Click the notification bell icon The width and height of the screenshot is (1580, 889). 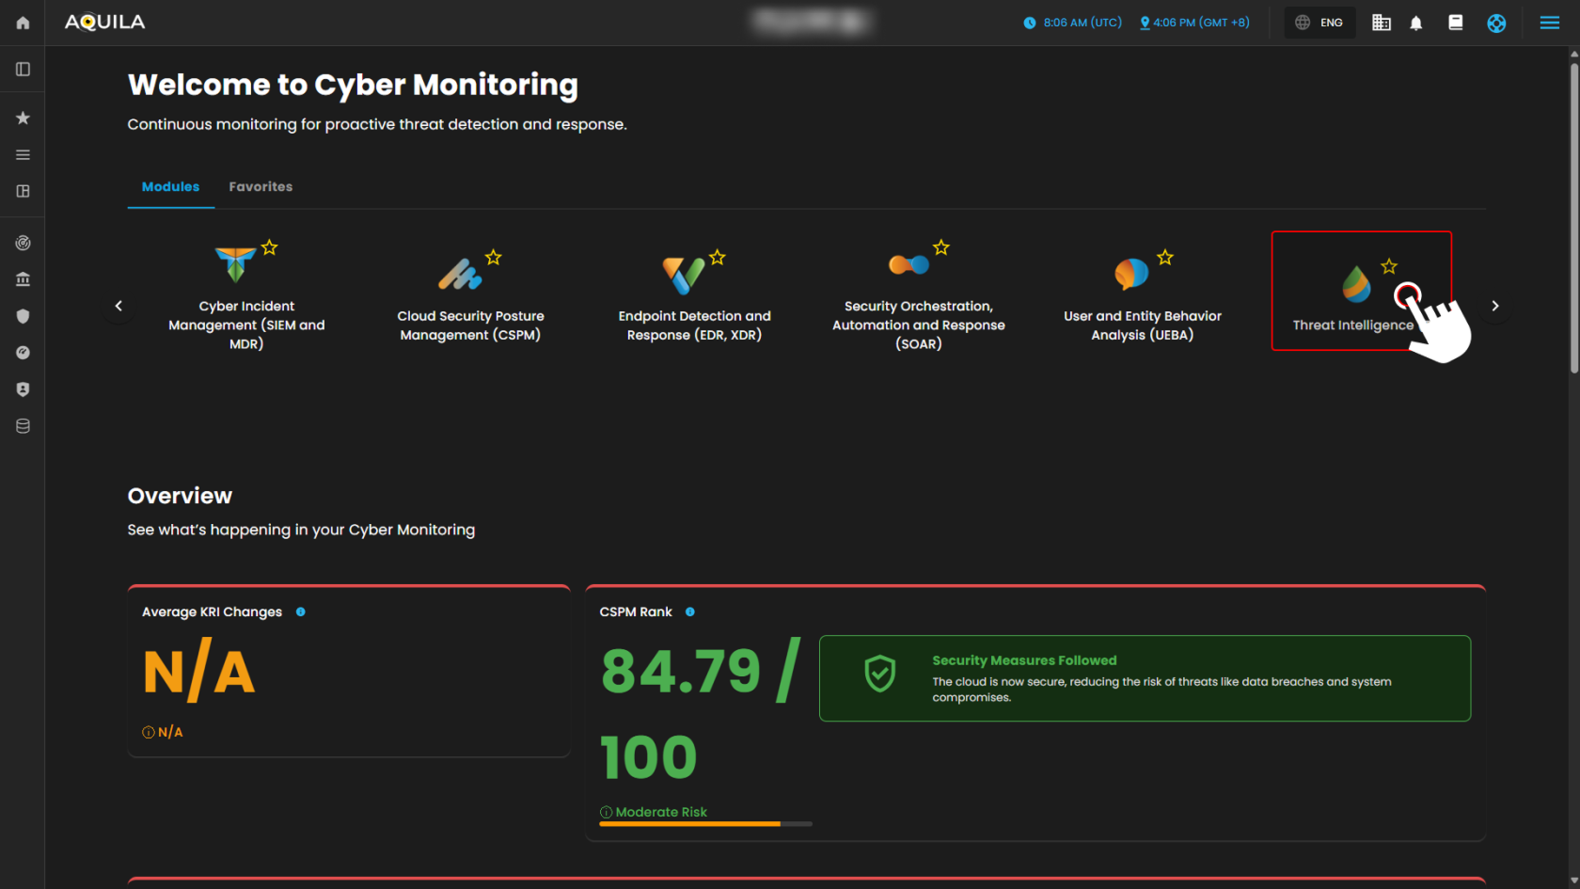tap(1415, 23)
